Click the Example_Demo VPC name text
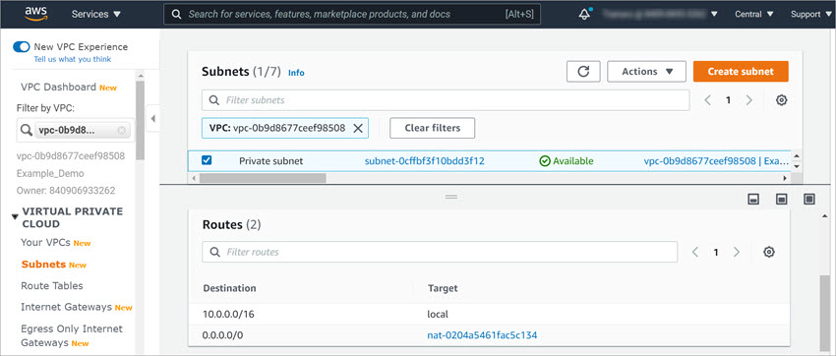 [x=50, y=173]
